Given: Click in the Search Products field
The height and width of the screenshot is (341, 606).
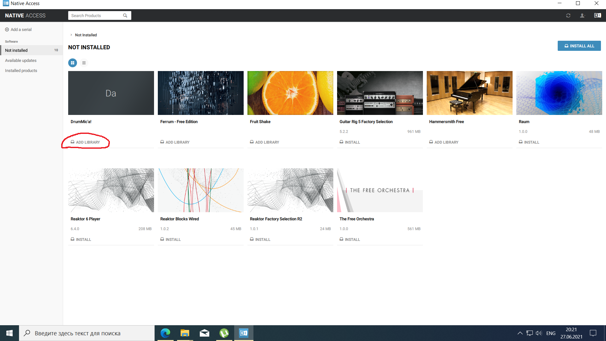Looking at the screenshot, I should click(95, 15).
